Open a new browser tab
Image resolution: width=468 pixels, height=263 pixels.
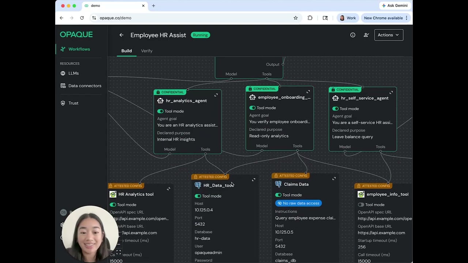click(x=154, y=5)
